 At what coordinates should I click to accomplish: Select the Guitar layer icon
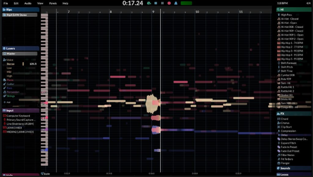click(5, 84)
